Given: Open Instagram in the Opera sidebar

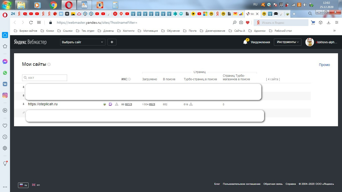Looking at the screenshot, I should coord(5,95).
